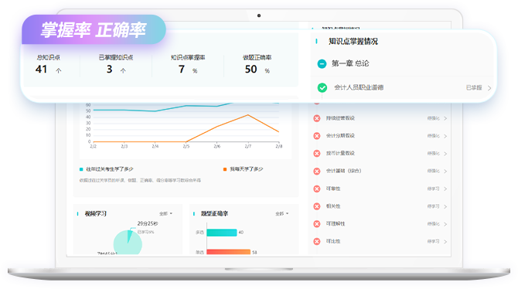Screen dimensions: 518x289
Task: Click the red X icon beside 可靠性
Action: pyautogui.click(x=317, y=189)
